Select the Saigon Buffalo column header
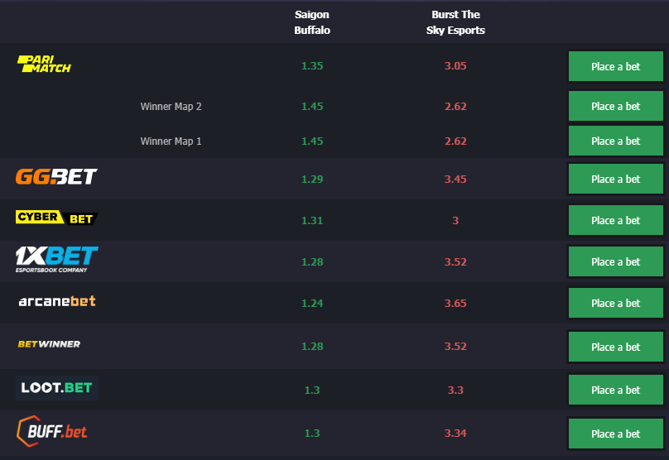 312,22
